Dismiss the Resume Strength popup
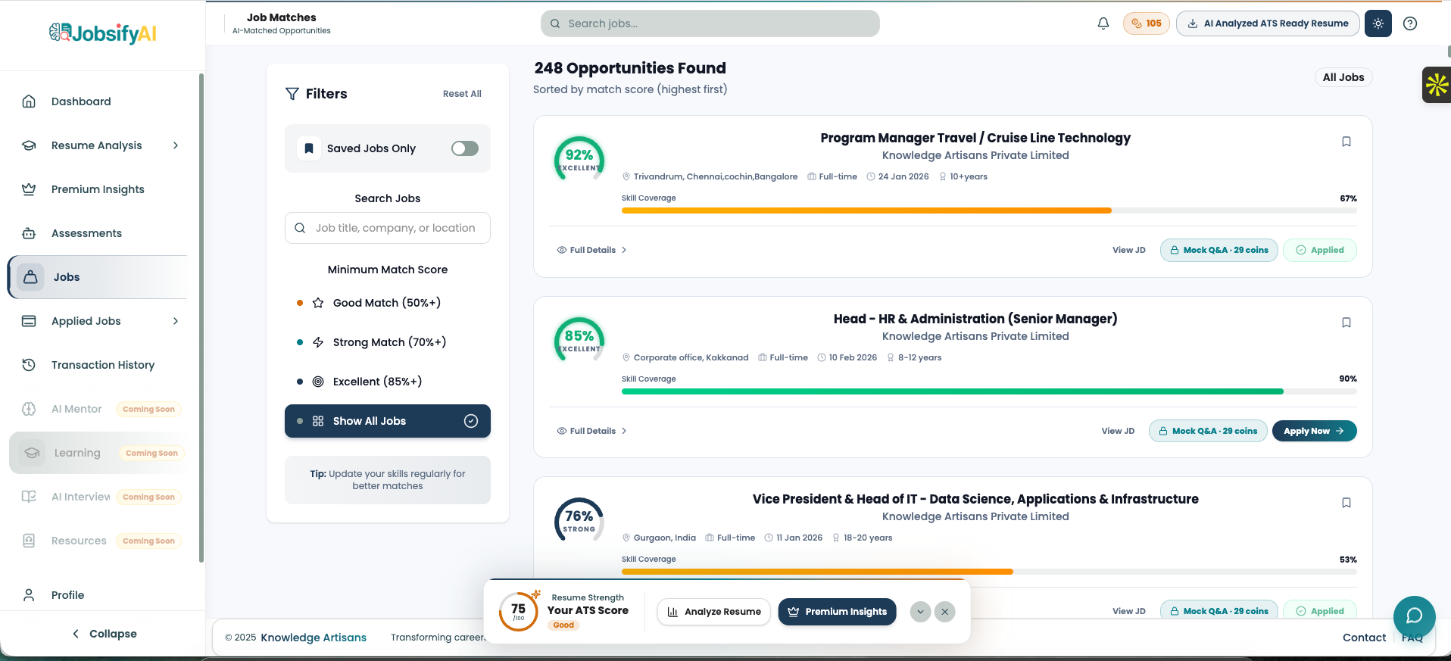The width and height of the screenshot is (1451, 661). pos(945,612)
